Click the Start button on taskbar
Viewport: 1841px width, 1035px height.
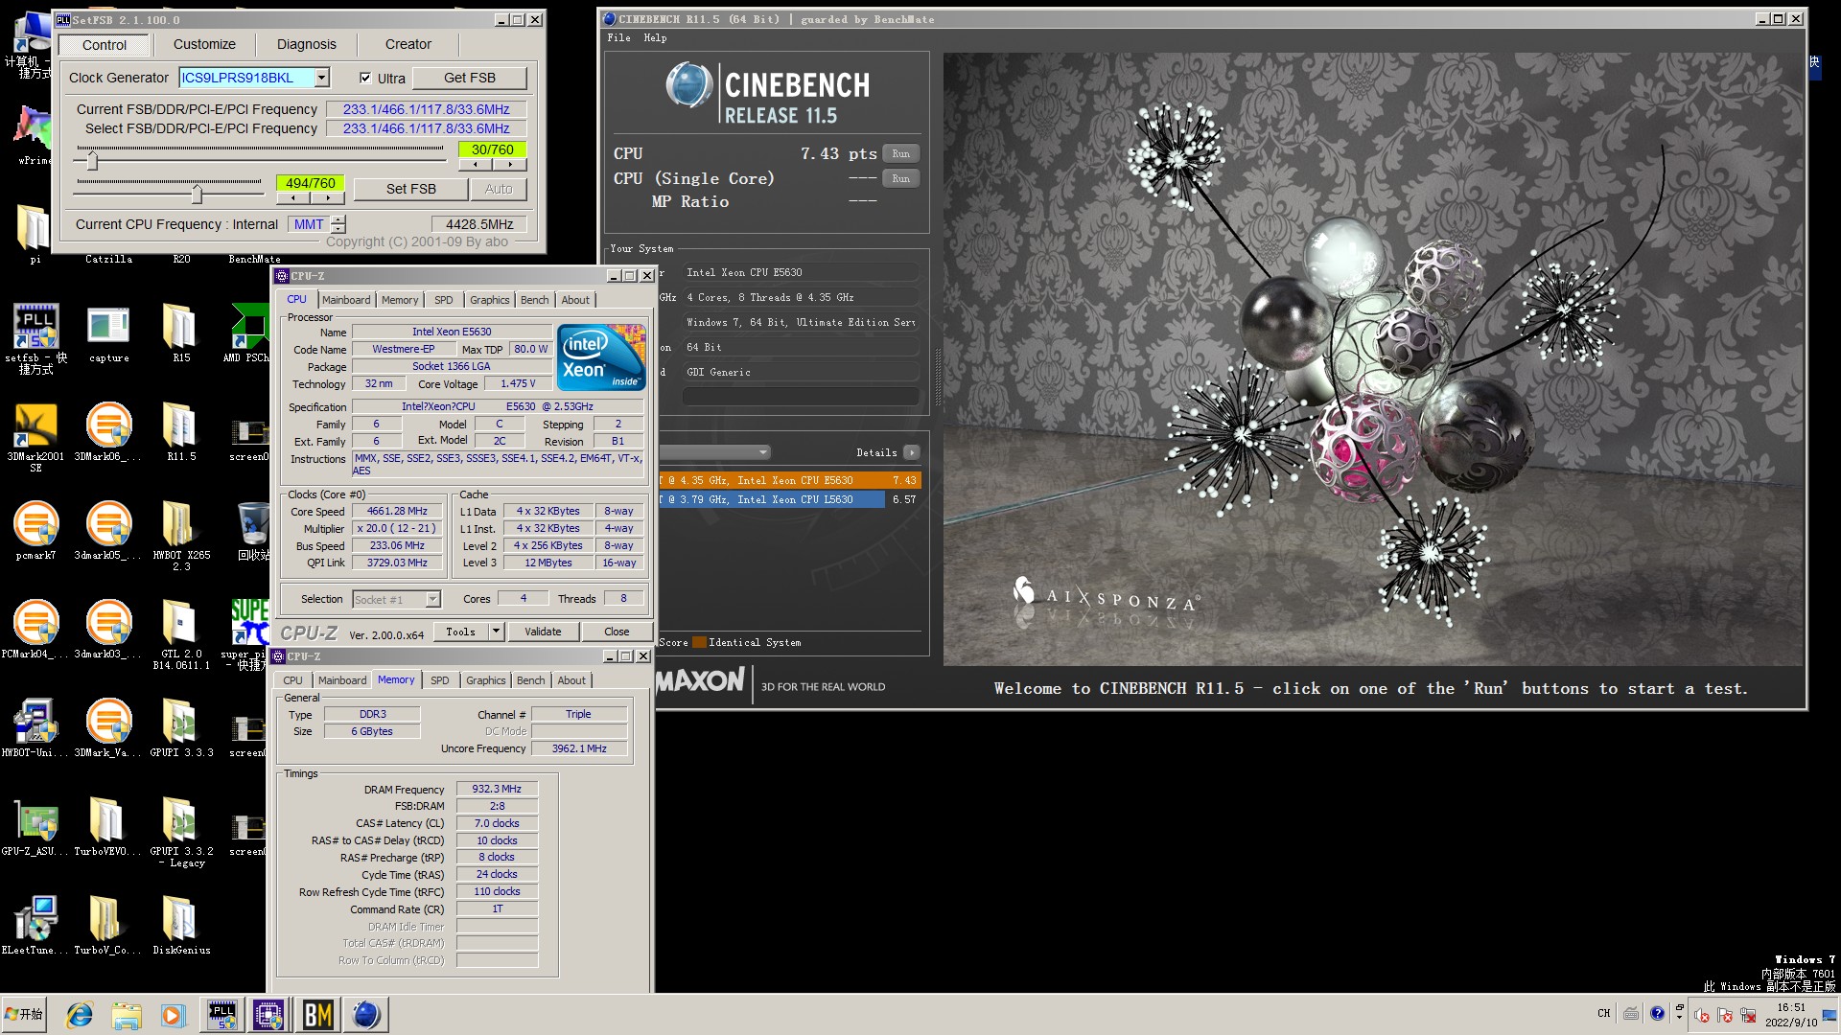(25, 1015)
